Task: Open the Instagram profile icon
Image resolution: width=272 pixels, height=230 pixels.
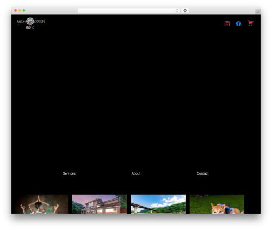Action: point(227,23)
